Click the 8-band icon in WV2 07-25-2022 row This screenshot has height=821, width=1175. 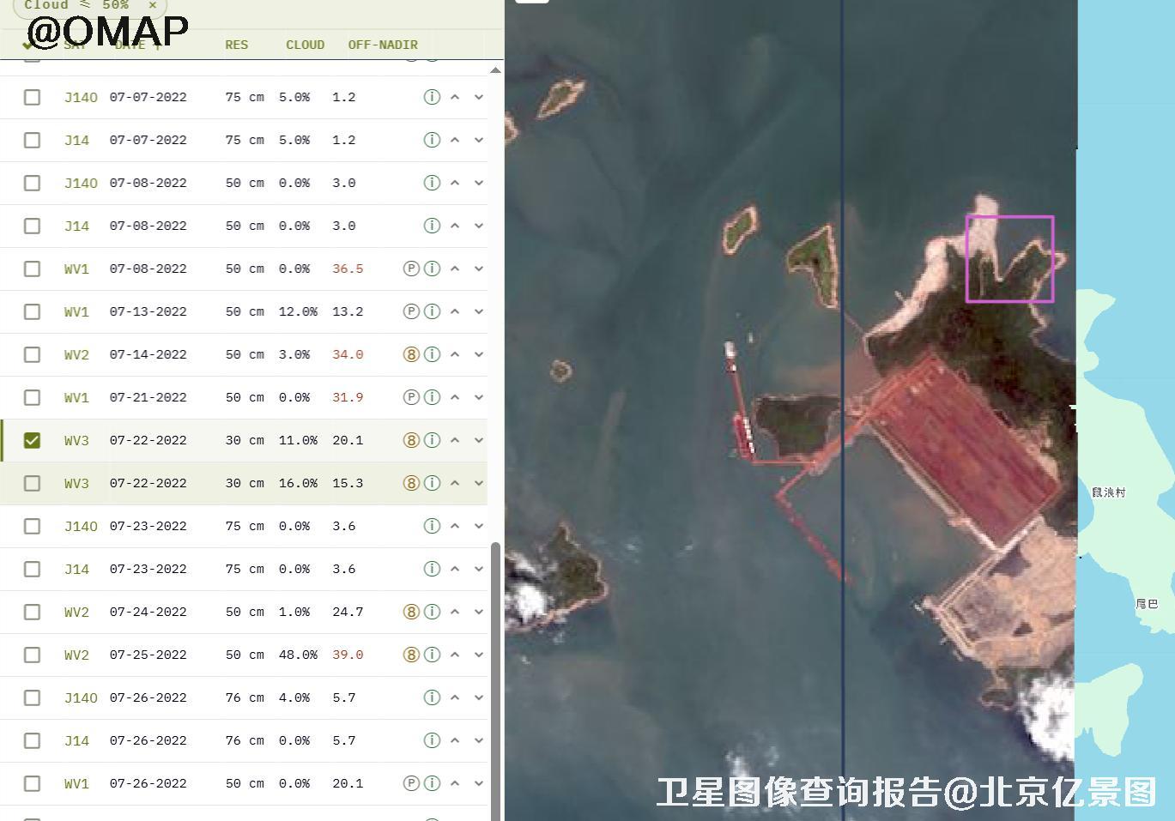click(x=411, y=655)
